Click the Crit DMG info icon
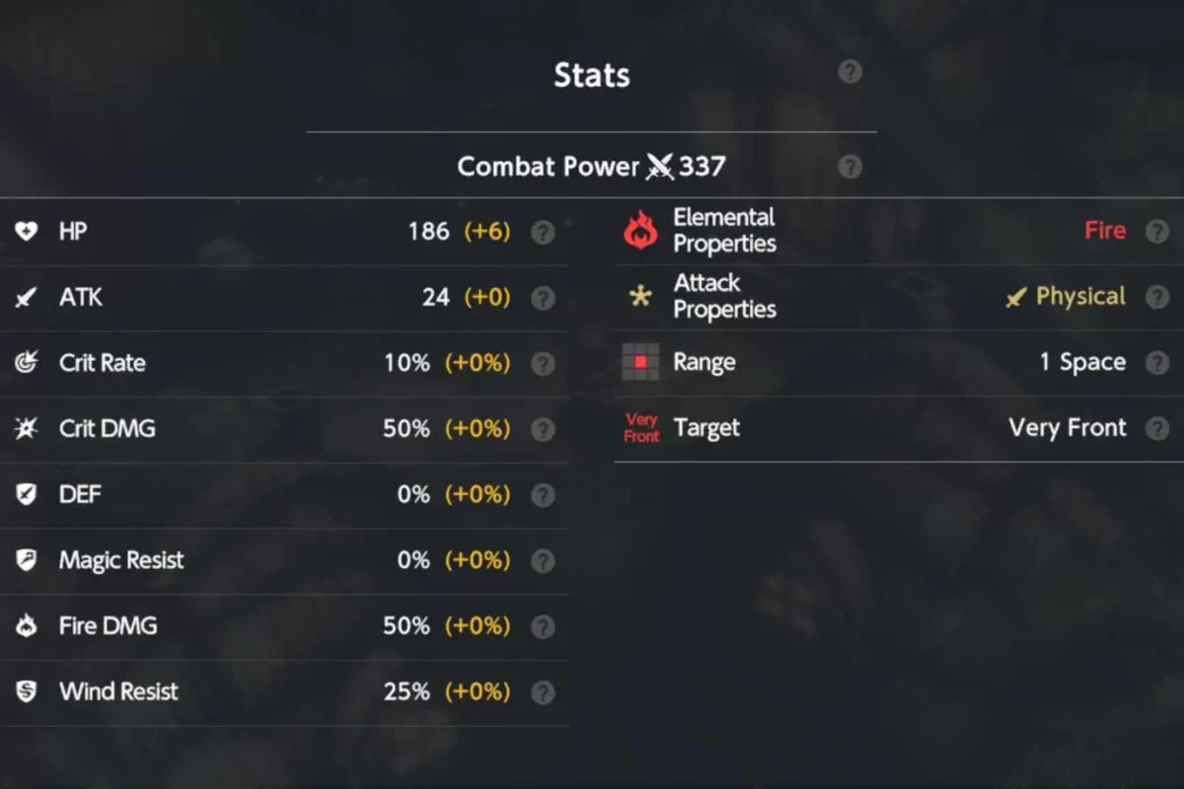This screenshot has height=789, width=1184. 543,429
